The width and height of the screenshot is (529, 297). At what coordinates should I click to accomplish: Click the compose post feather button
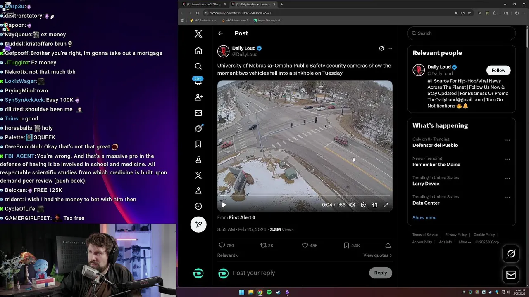click(x=198, y=224)
